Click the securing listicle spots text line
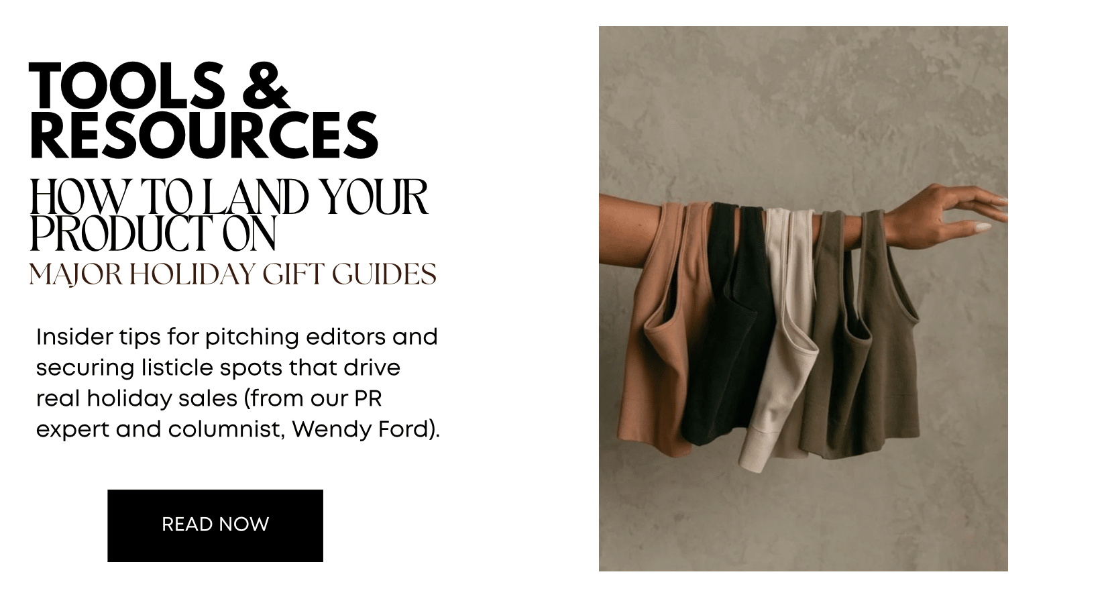 pos(218,368)
